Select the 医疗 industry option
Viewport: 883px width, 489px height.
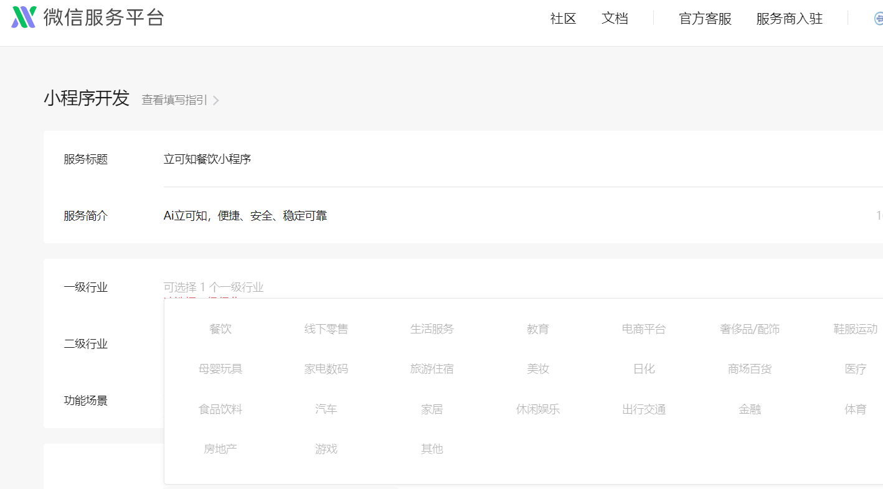856,369
